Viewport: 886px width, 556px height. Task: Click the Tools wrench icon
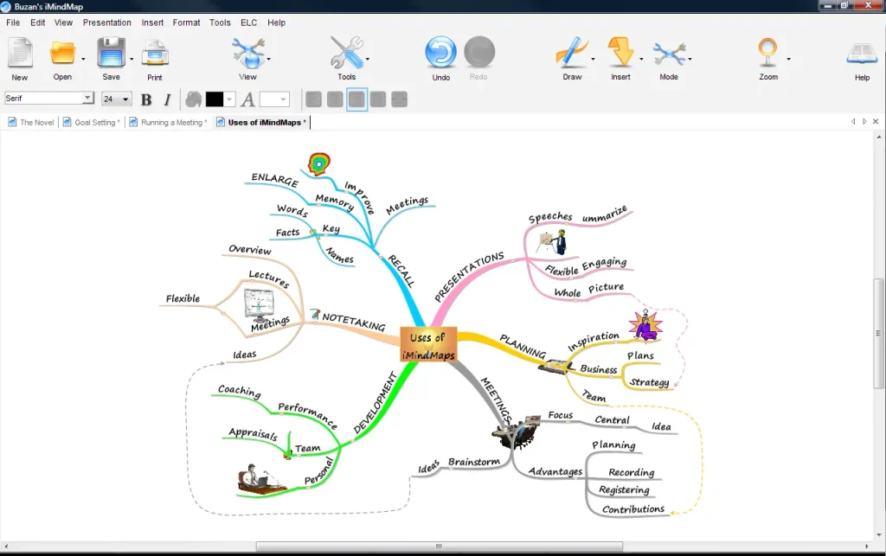pyautogui.click(x=346, y=53)
